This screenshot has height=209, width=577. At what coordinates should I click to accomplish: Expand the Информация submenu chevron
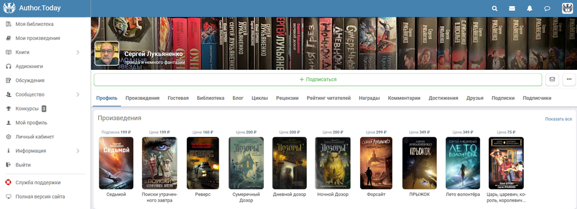click(78, 151)
